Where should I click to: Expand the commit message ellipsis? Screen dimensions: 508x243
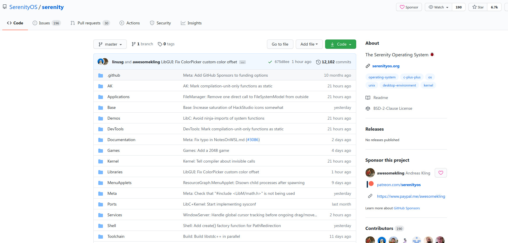click(x=243, y=62)
